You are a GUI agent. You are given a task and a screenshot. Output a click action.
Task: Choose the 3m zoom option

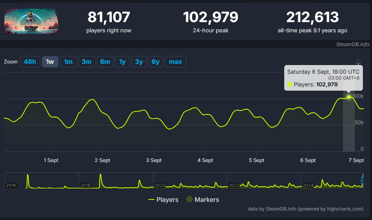87,62
